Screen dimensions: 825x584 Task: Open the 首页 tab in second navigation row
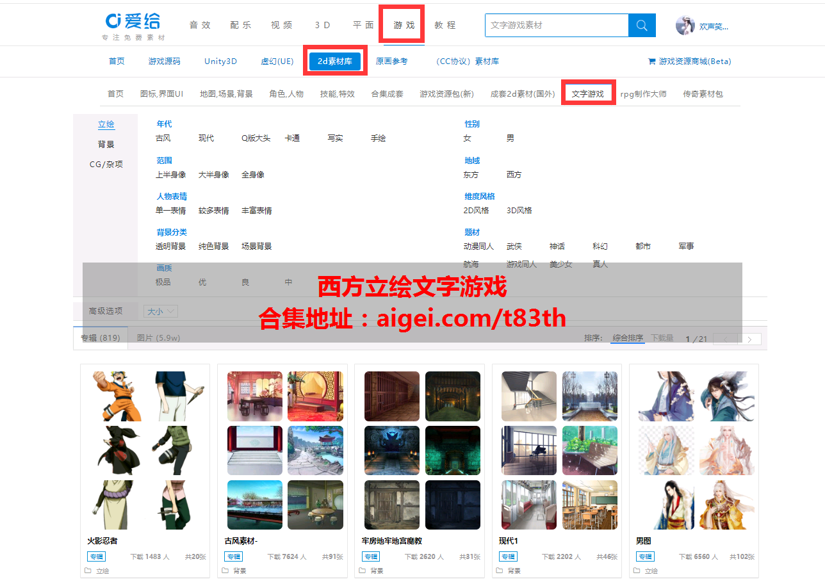[117, 61]
